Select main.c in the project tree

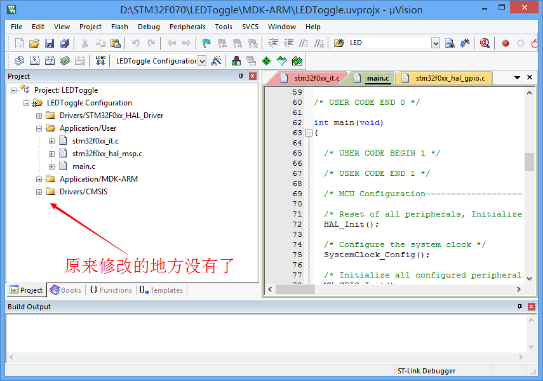84,166
